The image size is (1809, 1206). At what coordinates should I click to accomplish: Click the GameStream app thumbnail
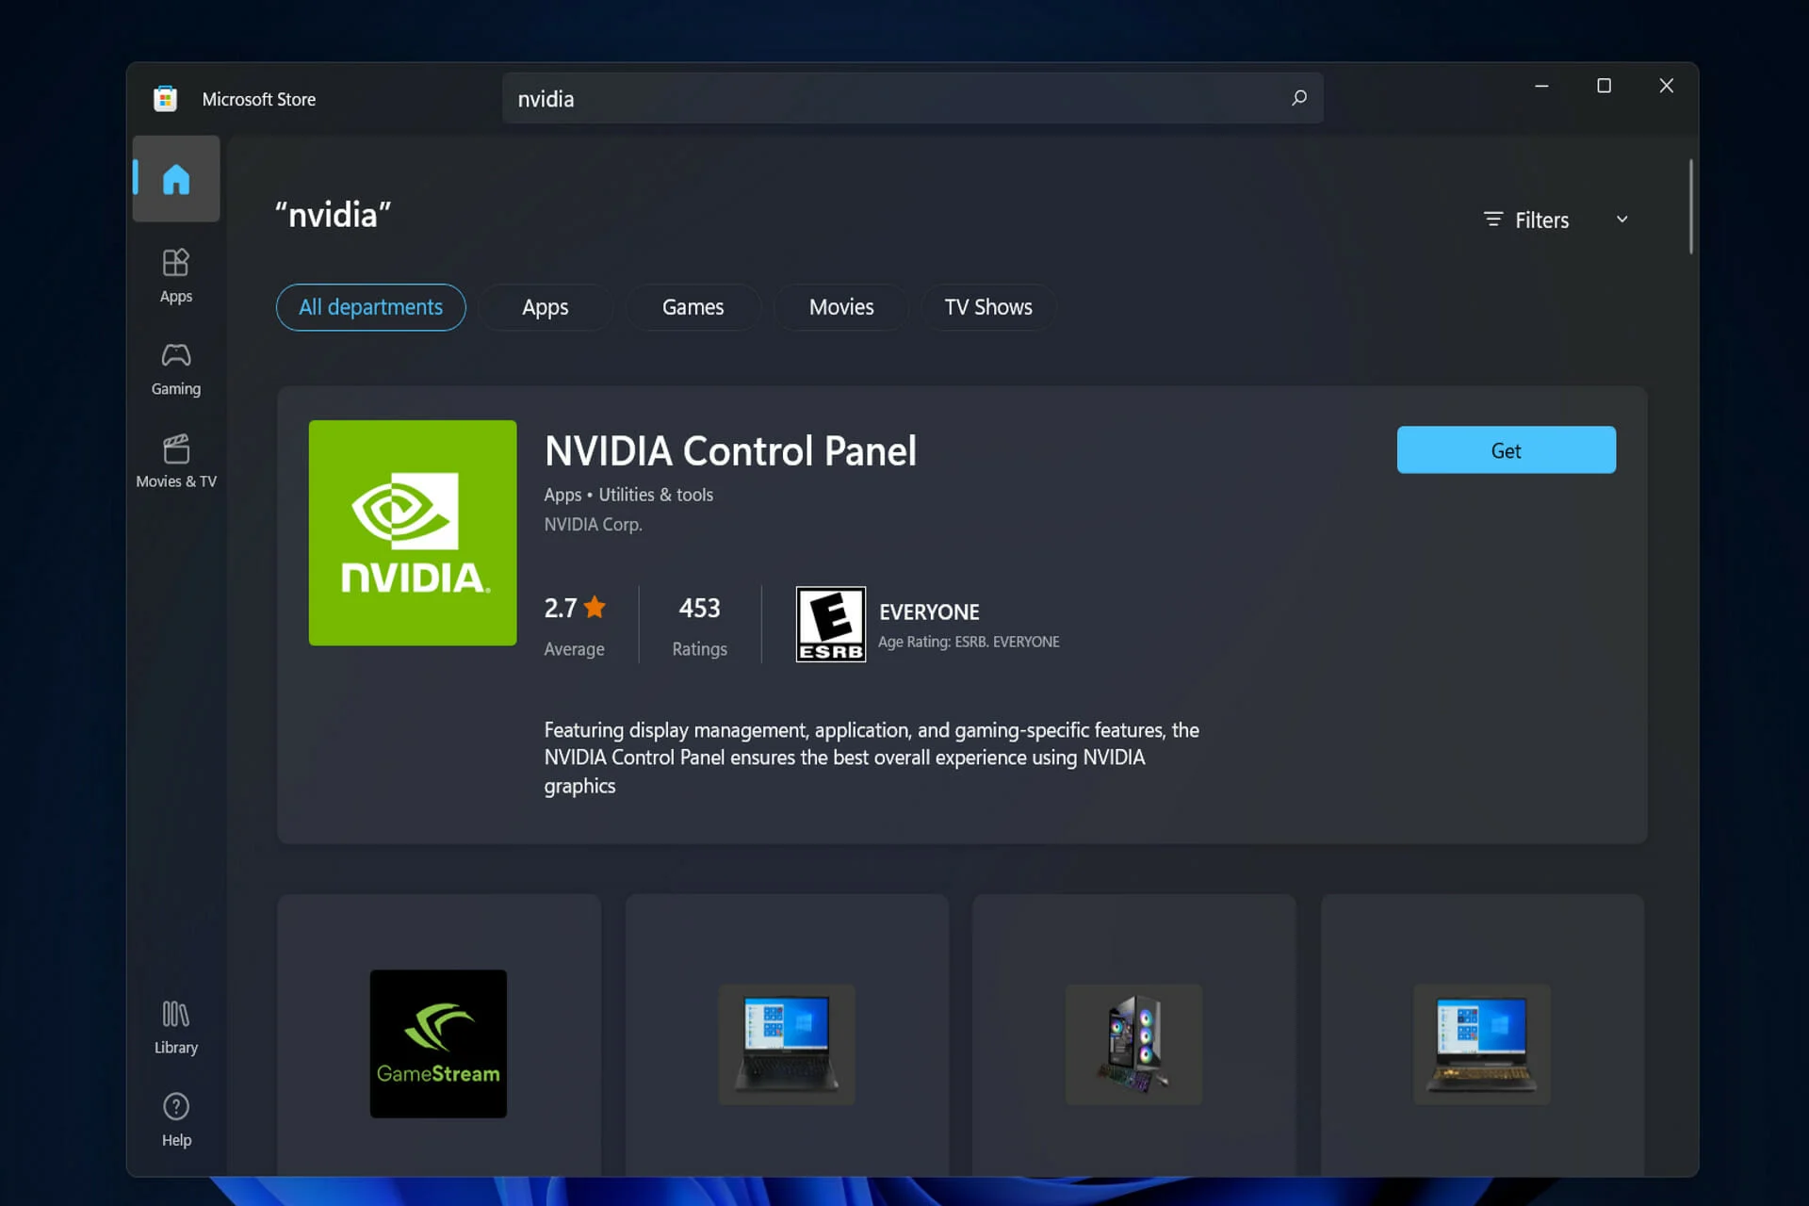[439, 1045]
